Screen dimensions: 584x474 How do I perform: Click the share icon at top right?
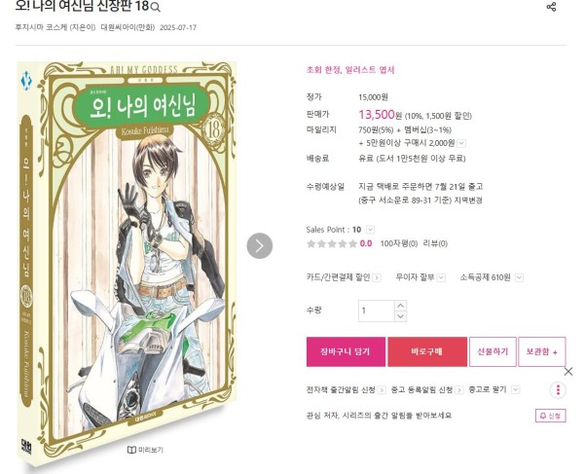pyautogui.click(x=551, y=7)
